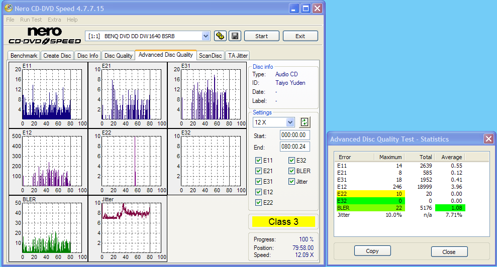This screenshot has height=267, width=497.
Task: Switch to the ScanDisc tab
Action: (x=210, y=56)
